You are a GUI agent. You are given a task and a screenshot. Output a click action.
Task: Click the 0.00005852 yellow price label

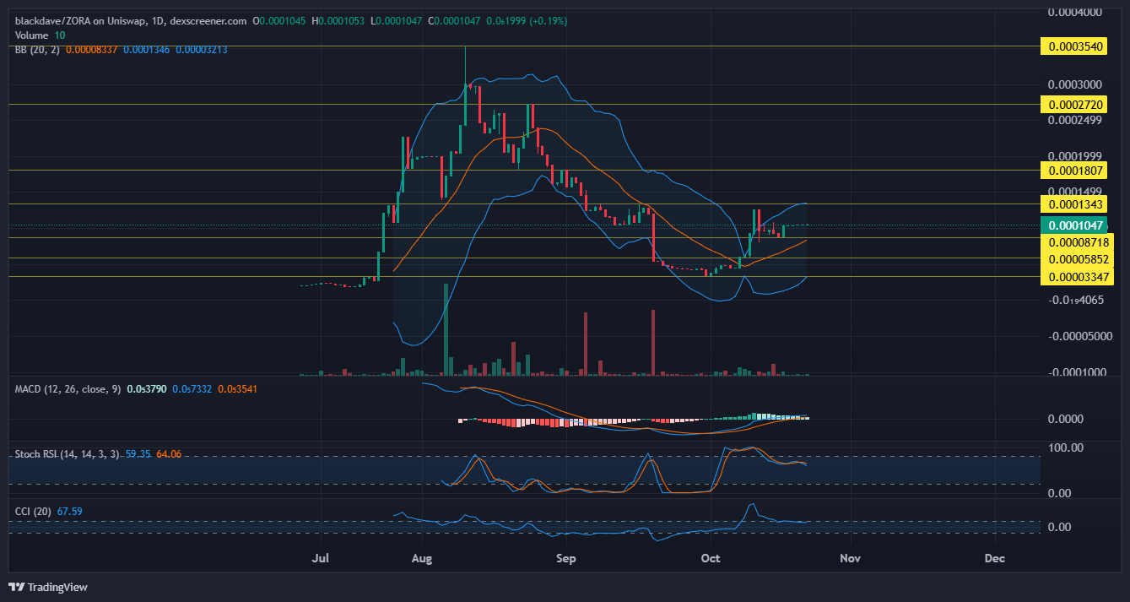pos(1076,259)
